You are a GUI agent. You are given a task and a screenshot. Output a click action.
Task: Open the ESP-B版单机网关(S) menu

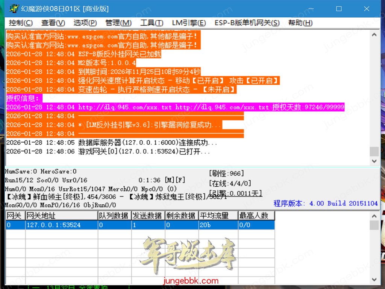coord(247,23)
